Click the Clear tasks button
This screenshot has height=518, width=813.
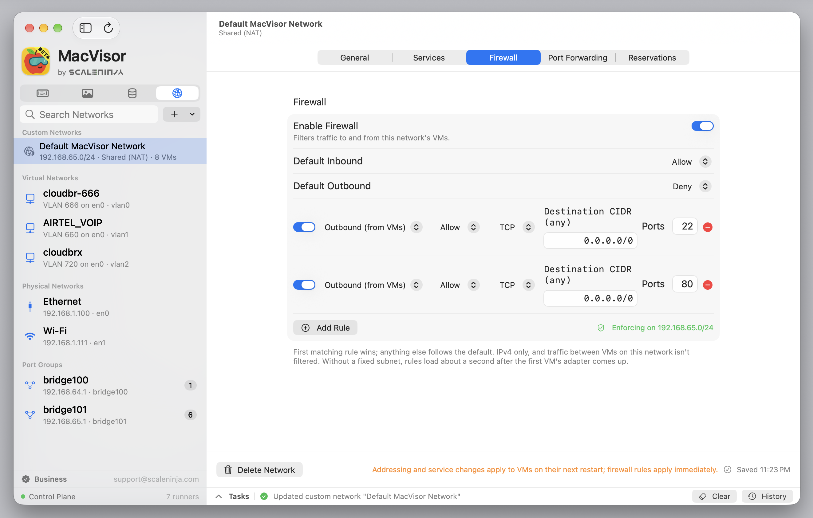pyautogui.click(x=714, y=496)
